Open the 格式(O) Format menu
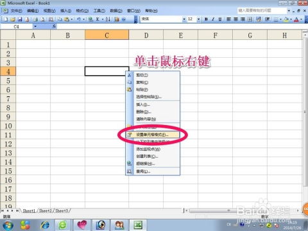The height and width of the screenshot is (231, 308). pos(82,10)
